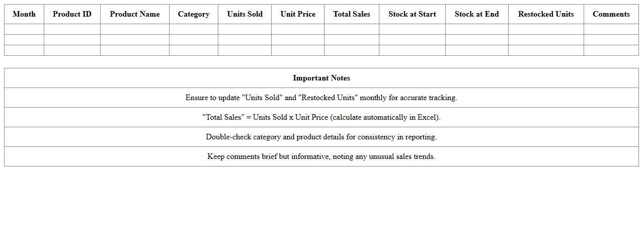Select the double-check category consistency note

322,137
